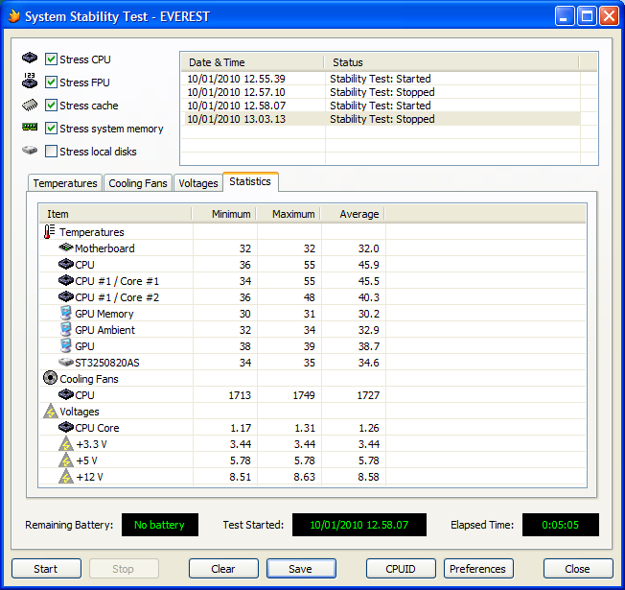Open Preferences dialog

tap(477, 569)
